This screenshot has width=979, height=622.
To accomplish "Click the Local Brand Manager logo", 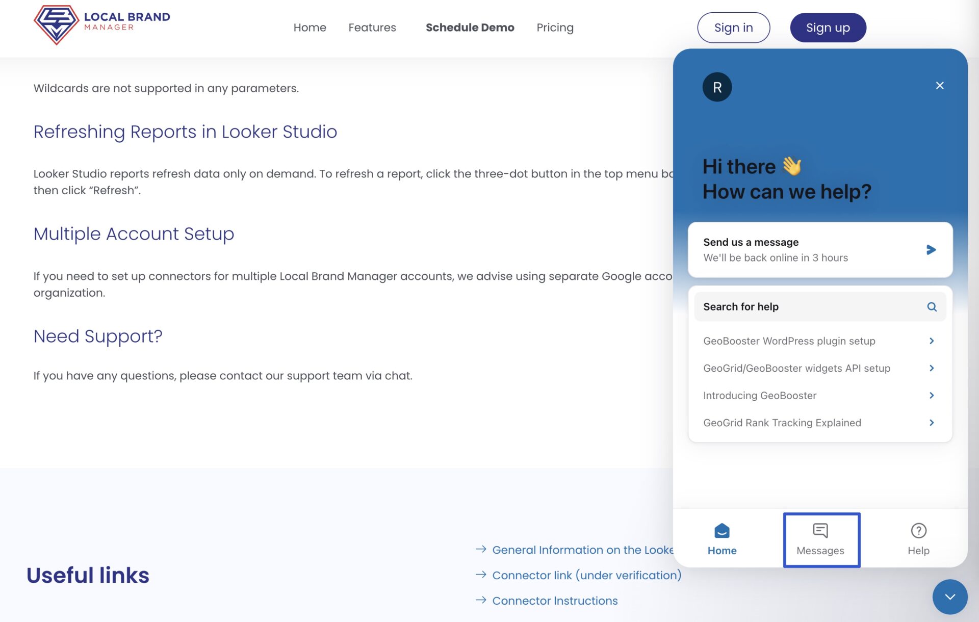I will (102, 24).
